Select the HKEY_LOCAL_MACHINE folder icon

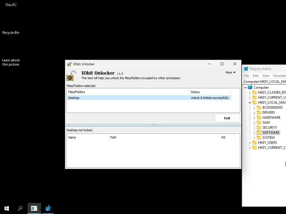(254, 103)
